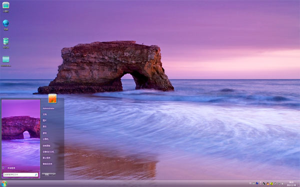Open 音乐 (Music) in Start menu

[44, 127]
